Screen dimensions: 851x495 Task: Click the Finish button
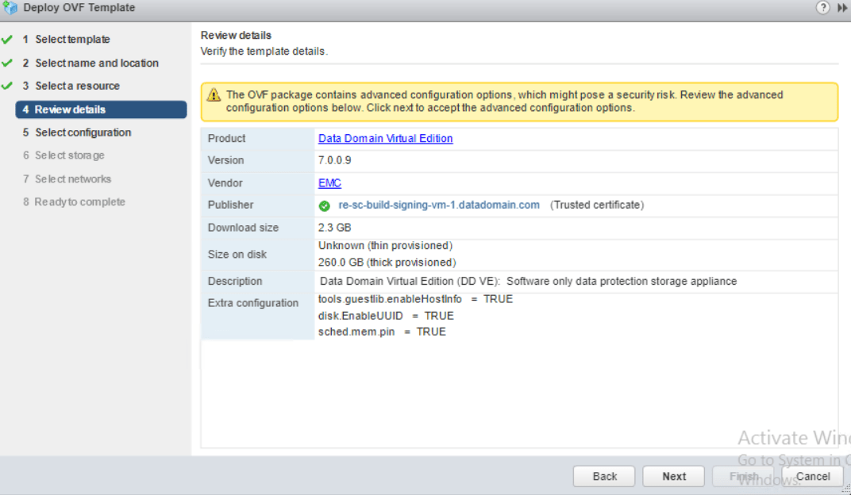[743, 477]
